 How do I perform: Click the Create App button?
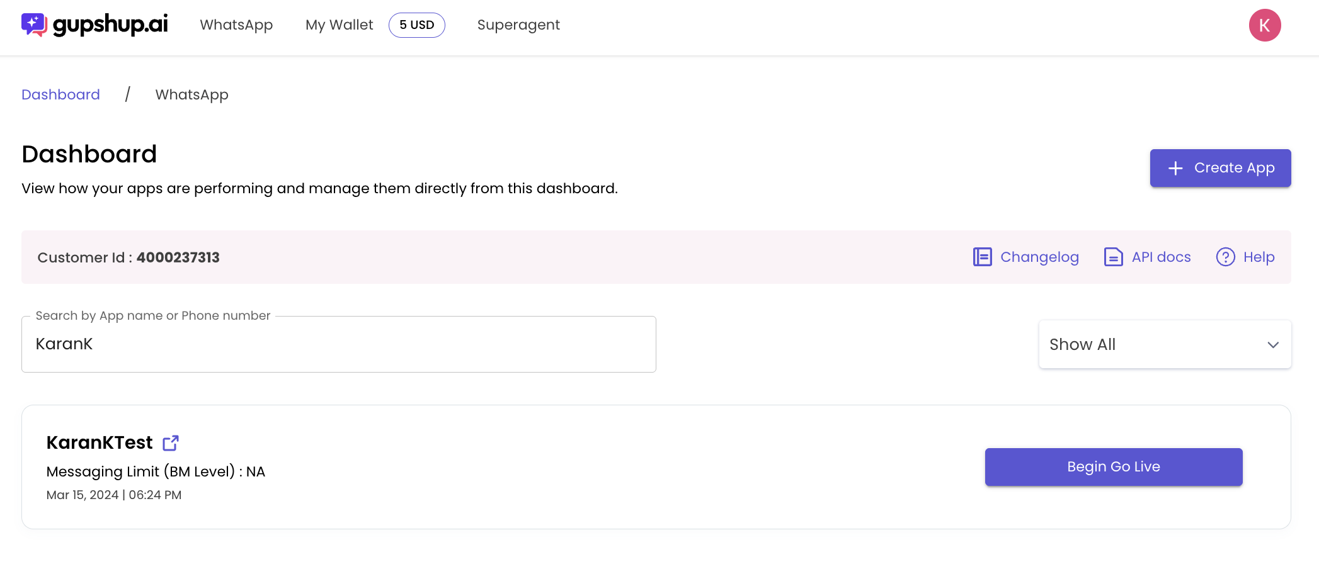tap(1221, 168)
